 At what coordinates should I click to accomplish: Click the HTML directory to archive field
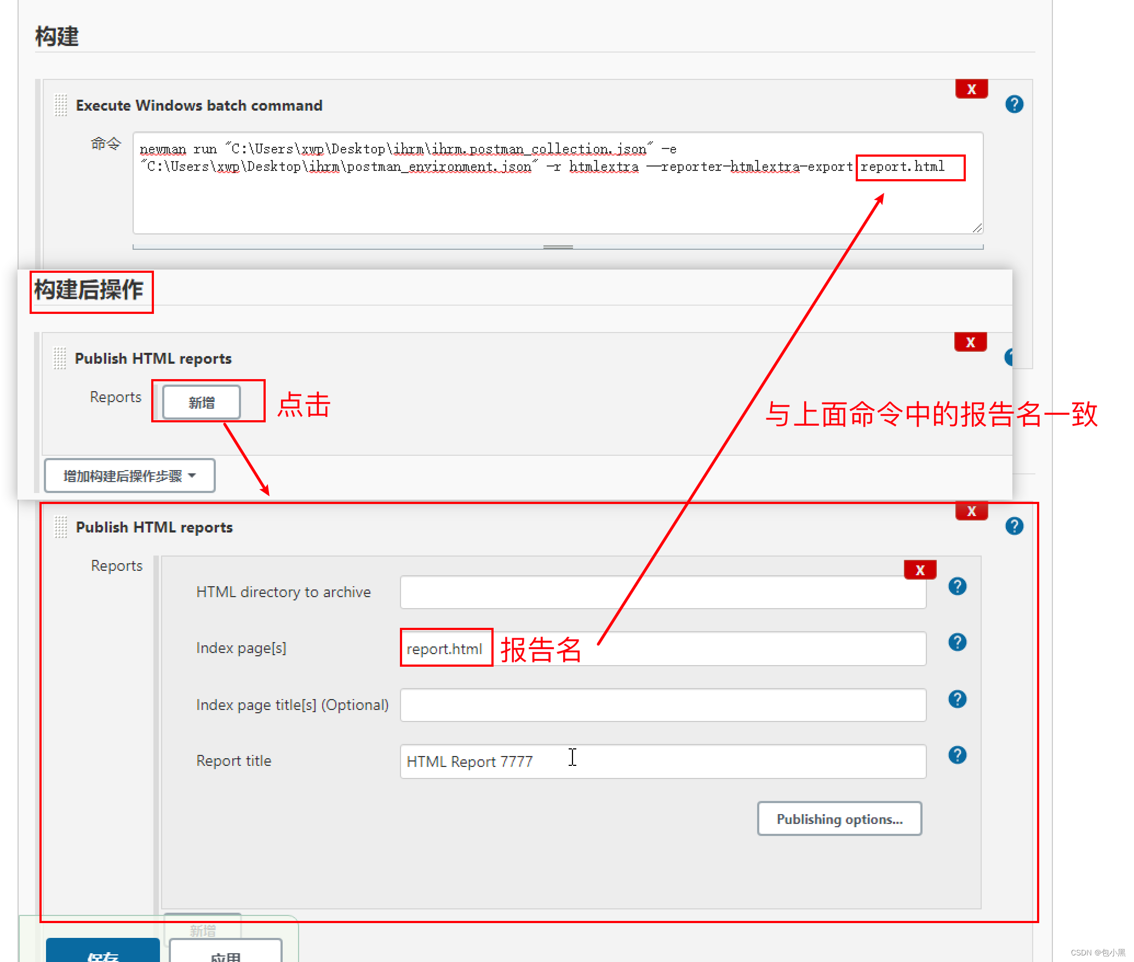pyautogui.click(x=663, y=592)
